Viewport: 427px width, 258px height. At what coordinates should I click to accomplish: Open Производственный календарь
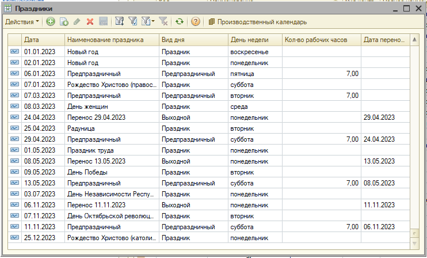257,22
